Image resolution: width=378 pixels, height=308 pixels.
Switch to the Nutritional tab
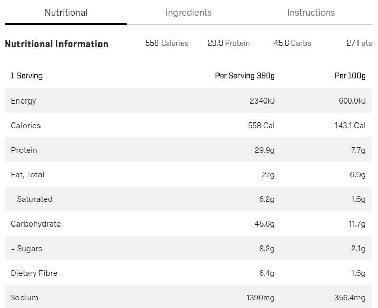(66, 13)
